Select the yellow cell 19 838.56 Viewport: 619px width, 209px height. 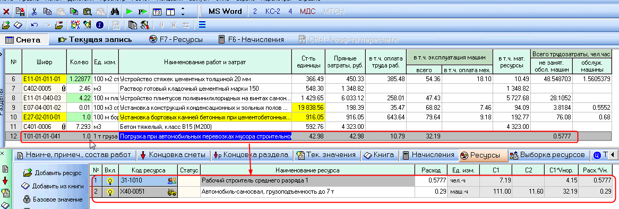coord(308,107)
